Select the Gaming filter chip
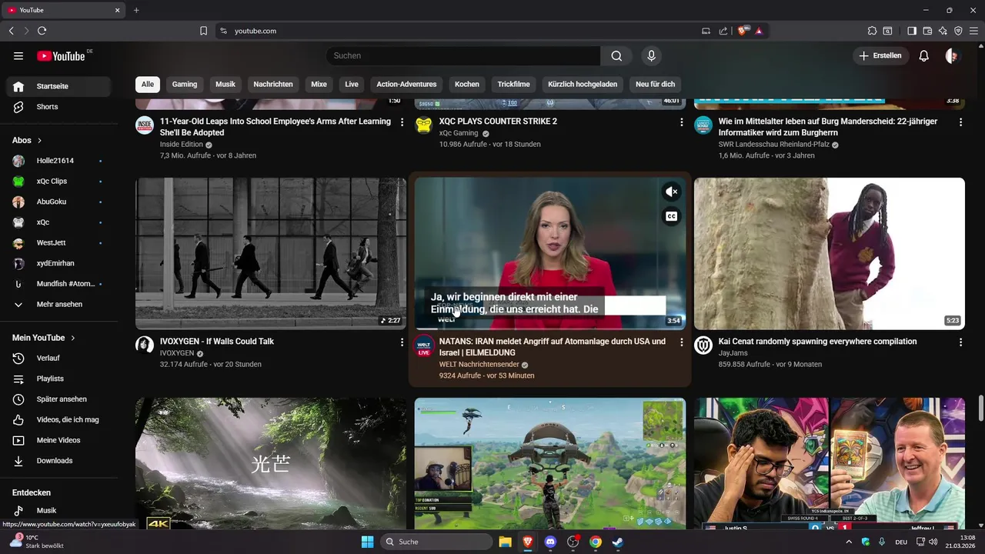 click(x=185, y=84)
